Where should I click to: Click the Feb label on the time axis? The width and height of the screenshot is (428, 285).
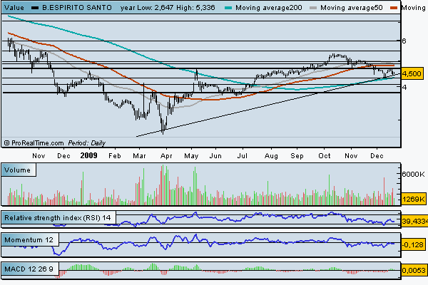tap(114, 156)
